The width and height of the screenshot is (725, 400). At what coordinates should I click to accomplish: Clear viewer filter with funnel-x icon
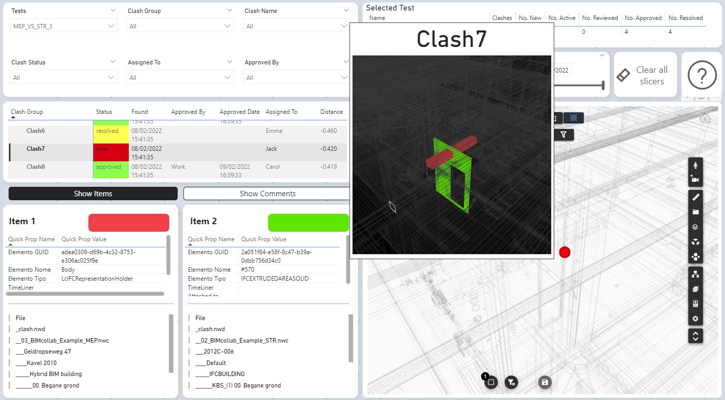[511, 383]
